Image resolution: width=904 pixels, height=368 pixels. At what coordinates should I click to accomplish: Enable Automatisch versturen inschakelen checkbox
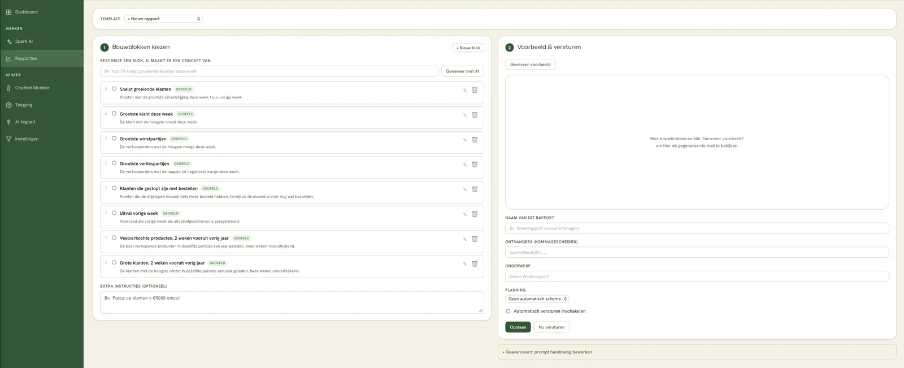click(508, 311)
